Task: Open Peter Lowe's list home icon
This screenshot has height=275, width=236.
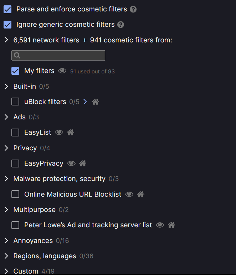Action: (171, 225)
